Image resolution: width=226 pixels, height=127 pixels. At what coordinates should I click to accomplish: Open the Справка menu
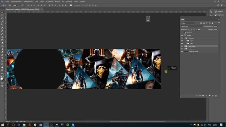tap(82, 2)
